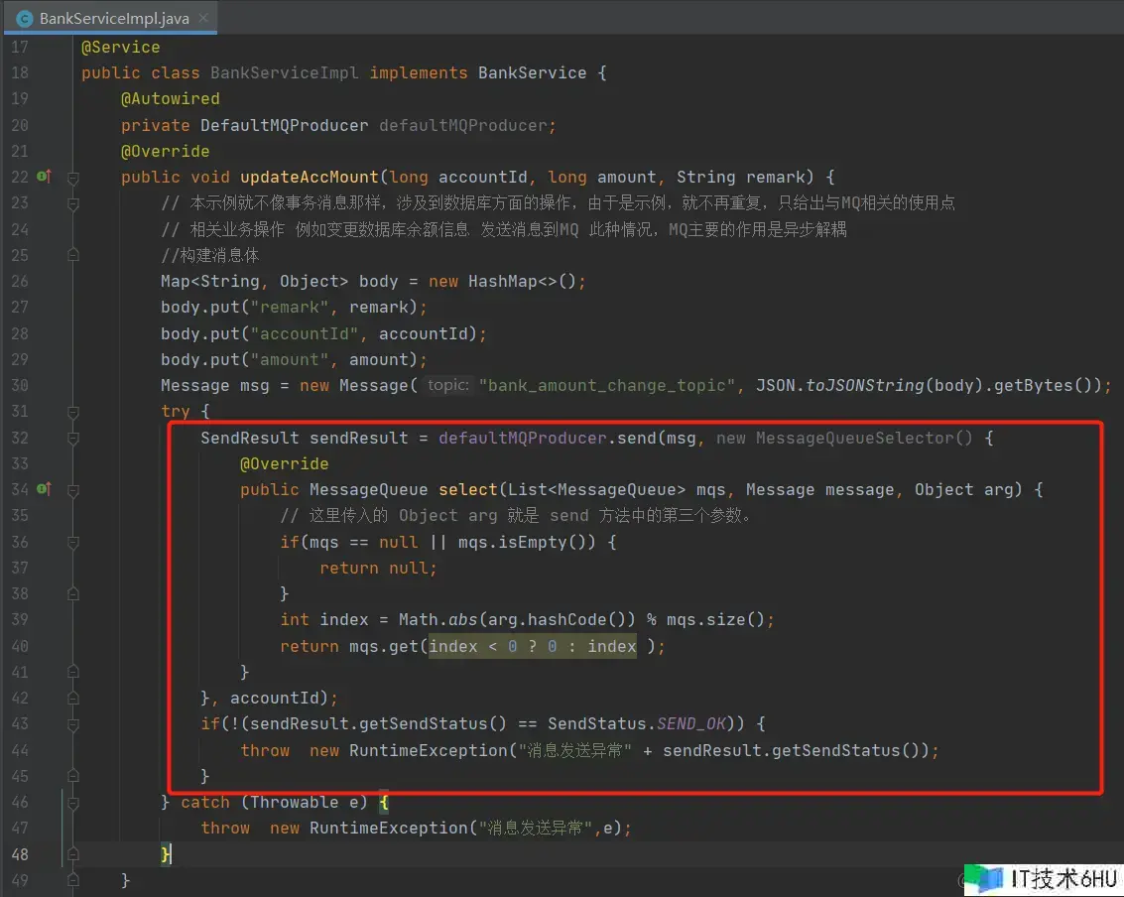Click the Java class icon on the file tab
This screenshot has height=897, width=1124.
pos(25,19)
